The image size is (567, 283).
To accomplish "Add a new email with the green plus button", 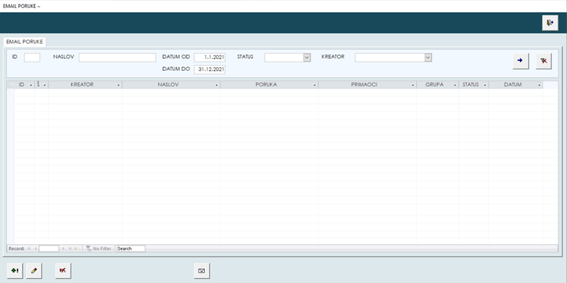I will pyautogui.click(x=15, y=270).
